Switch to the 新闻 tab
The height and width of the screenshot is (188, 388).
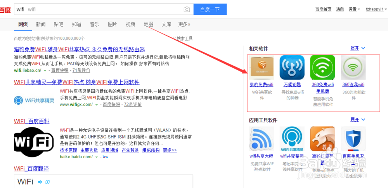pos(41,24)
